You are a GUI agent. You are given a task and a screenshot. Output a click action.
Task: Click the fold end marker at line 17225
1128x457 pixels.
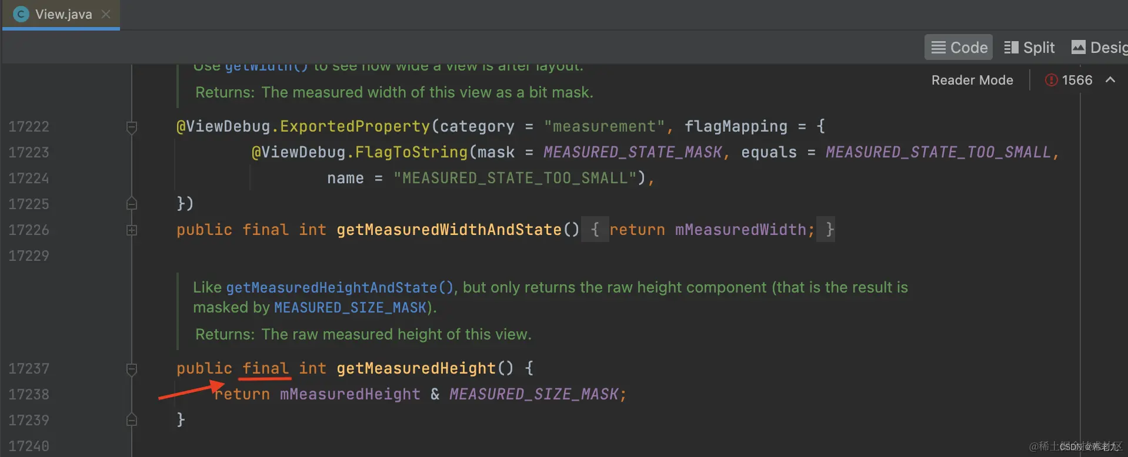click(132, 204)
